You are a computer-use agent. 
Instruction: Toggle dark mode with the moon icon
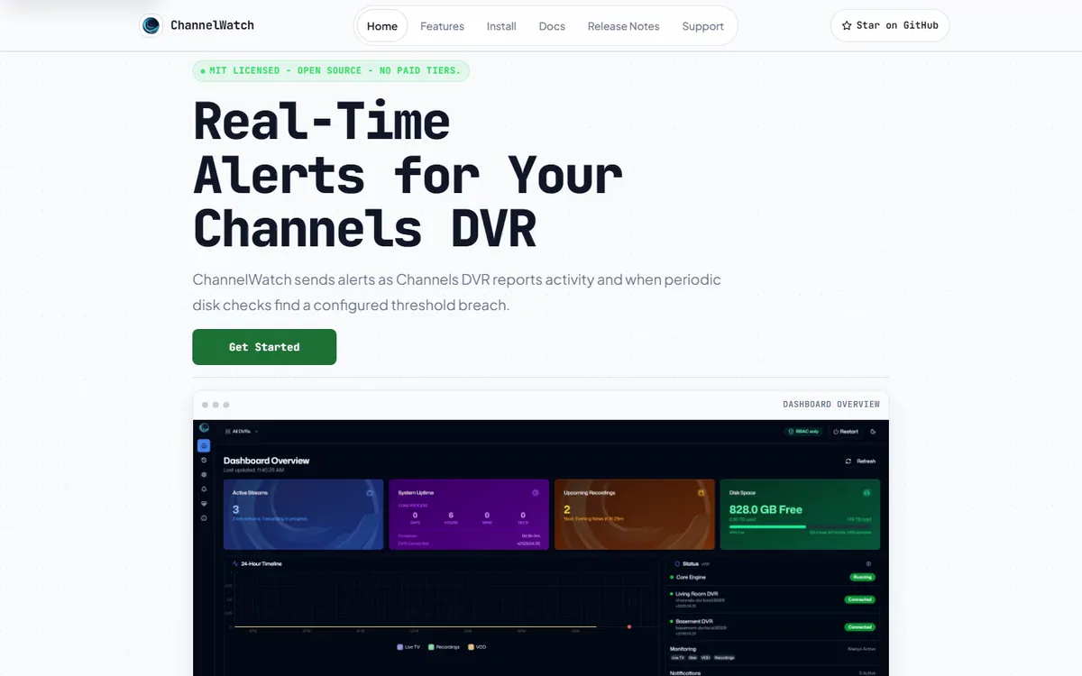873,432
